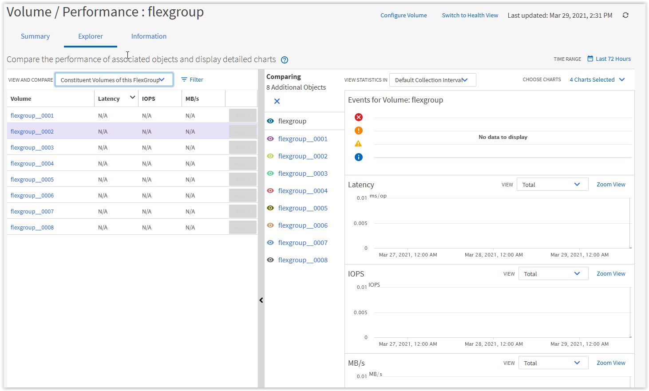This screenshot has width=649, height=391.
Task: Click the blue information event icon
Action: tap(359, 157)
